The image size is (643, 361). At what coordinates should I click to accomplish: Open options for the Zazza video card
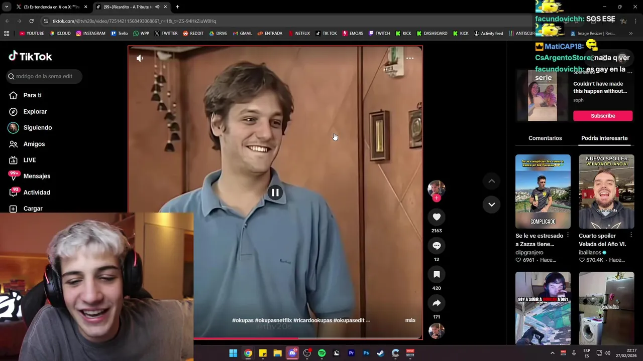tap(568, 236)
